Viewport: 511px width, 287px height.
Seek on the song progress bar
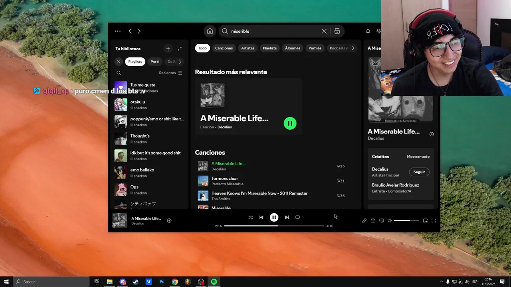(x=274, y=226)
